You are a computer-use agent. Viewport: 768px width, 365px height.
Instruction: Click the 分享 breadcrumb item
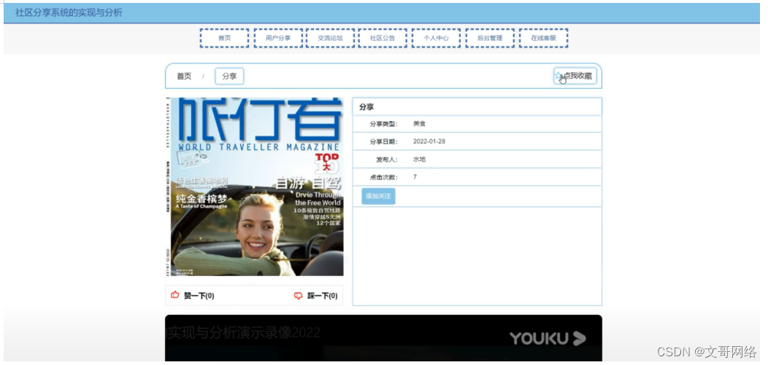click(x=229, y=76)
